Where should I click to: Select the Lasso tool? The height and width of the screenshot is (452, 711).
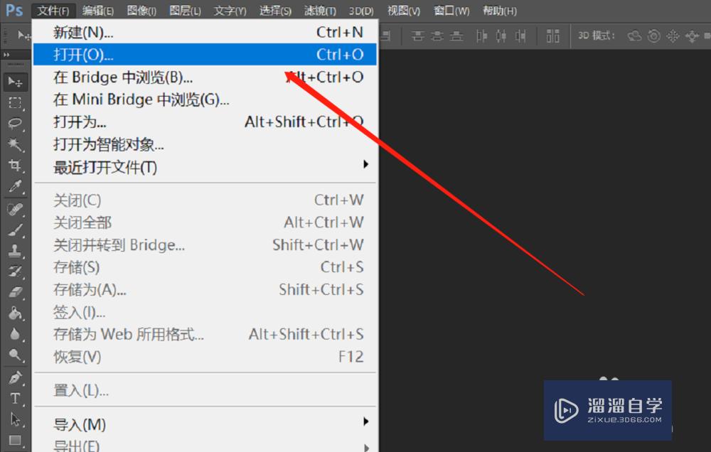[15, 124]
